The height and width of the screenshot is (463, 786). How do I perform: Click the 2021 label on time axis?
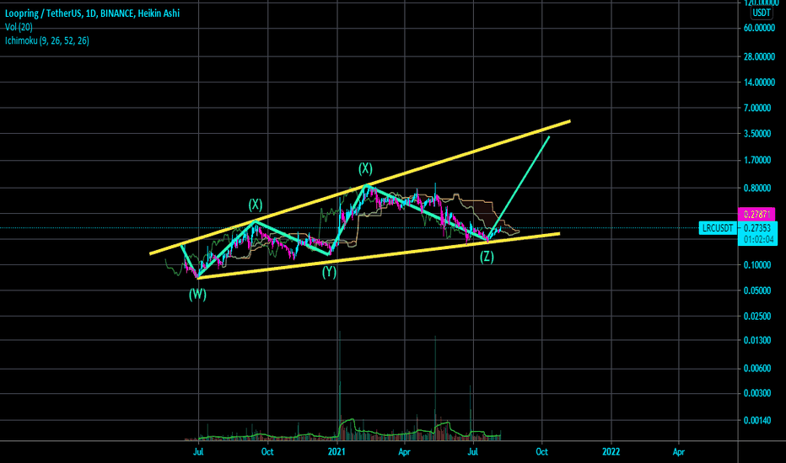[x=336, y=451]
